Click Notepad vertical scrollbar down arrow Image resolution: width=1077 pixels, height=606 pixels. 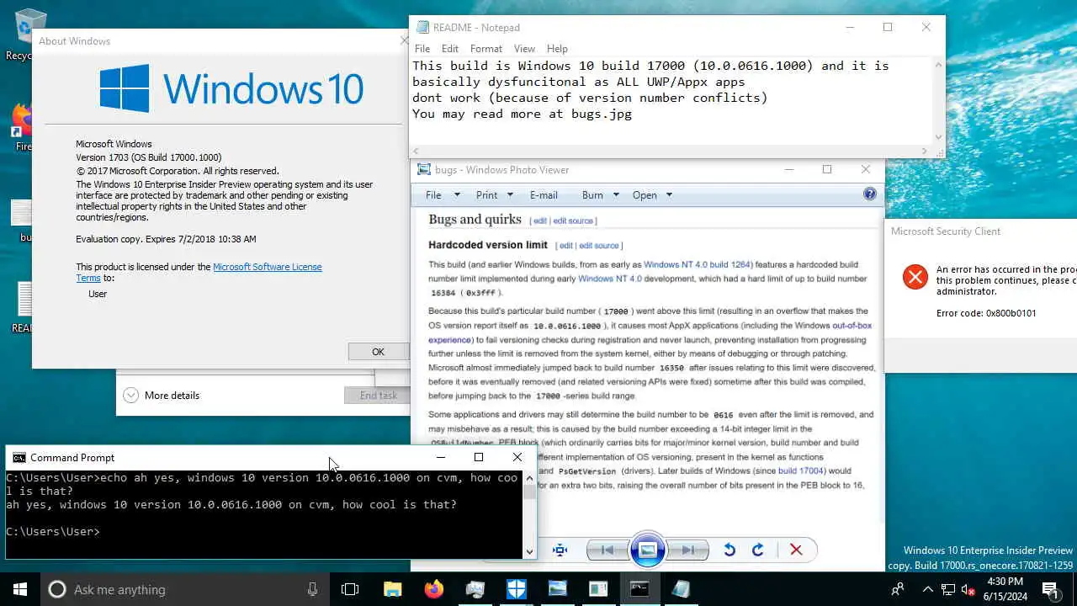(x=938, y=136)
